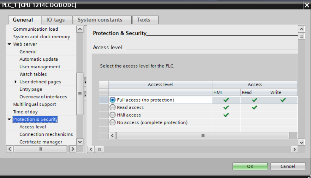311x178 pixels.
Task: Click the tree's horizontal scroll right arrow
Action: tap(73, 149)
